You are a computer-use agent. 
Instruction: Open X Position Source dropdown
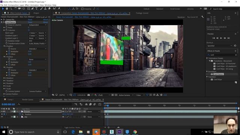pos(37,49)
